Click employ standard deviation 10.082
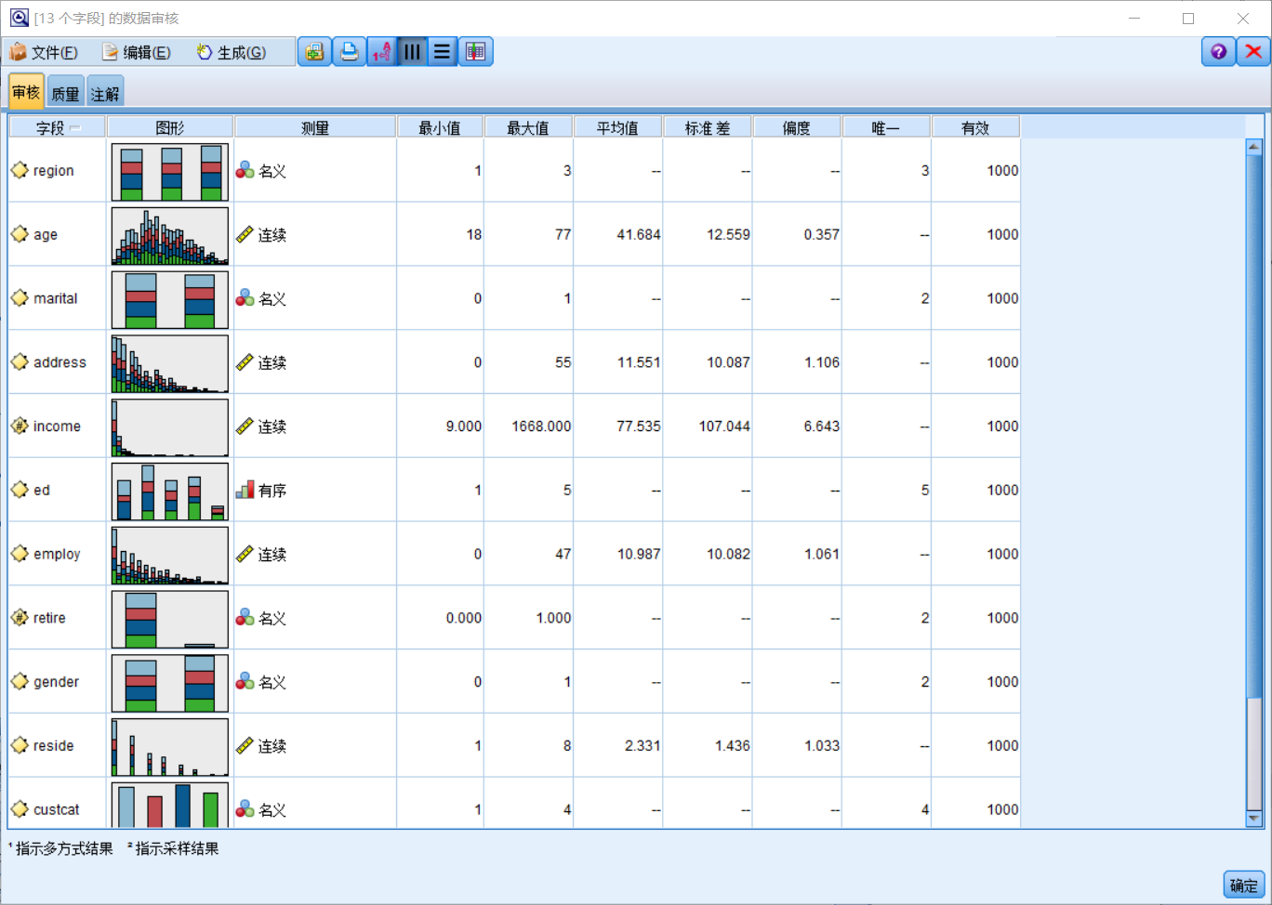Viewport: 1272px width, 905px height. 728,554
